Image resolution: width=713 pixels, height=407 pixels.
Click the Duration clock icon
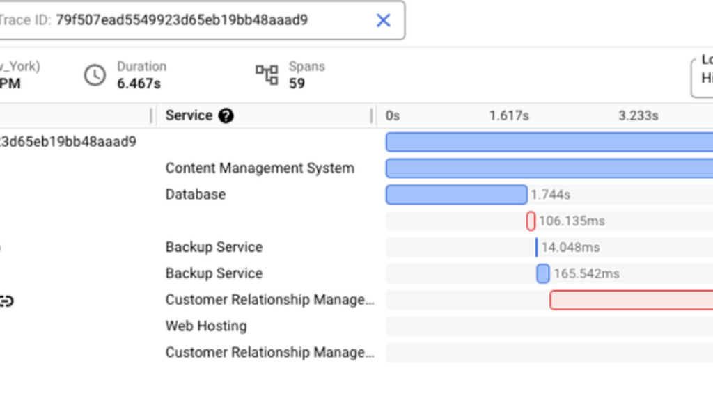95,75
